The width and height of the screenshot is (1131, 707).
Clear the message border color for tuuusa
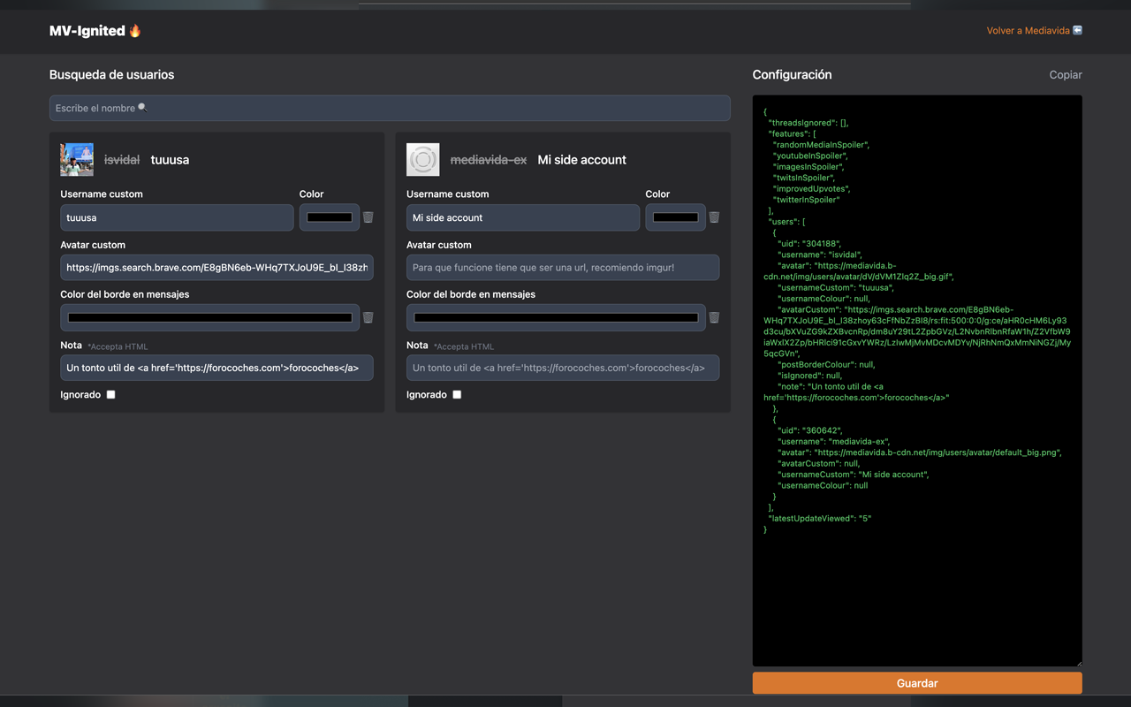(368, 317)
